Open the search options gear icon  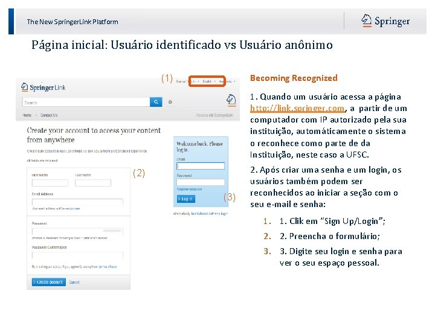[170, 102]
